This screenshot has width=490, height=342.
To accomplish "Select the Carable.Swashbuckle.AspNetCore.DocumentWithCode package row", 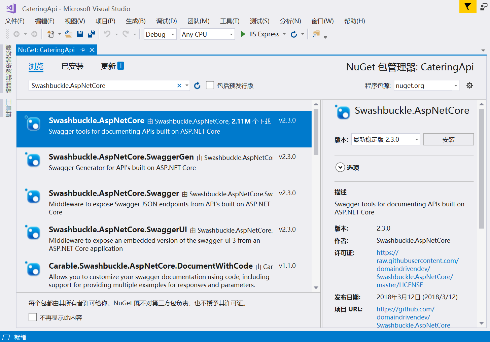I will coord(164,275).
